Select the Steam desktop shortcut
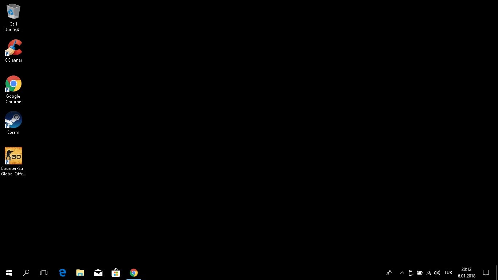 pyautogui.click(x=13, y=123)
